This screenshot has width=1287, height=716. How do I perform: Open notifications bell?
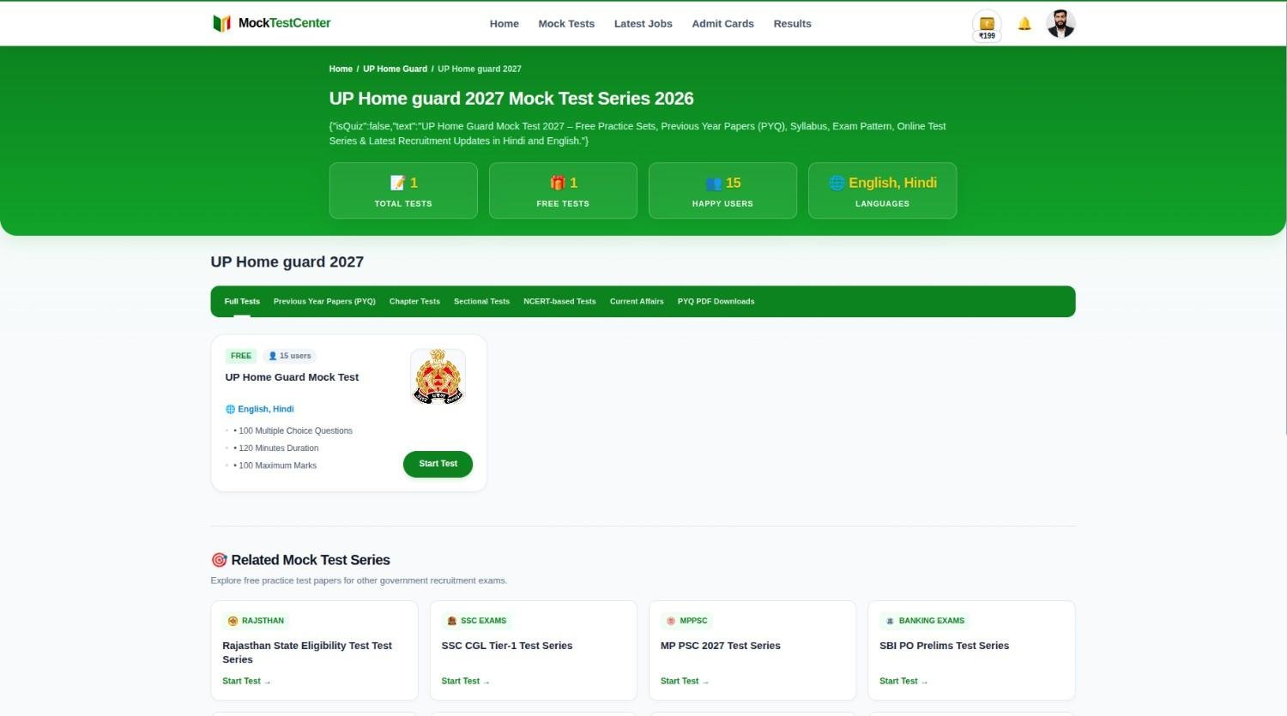click(x=1024, y=24)
